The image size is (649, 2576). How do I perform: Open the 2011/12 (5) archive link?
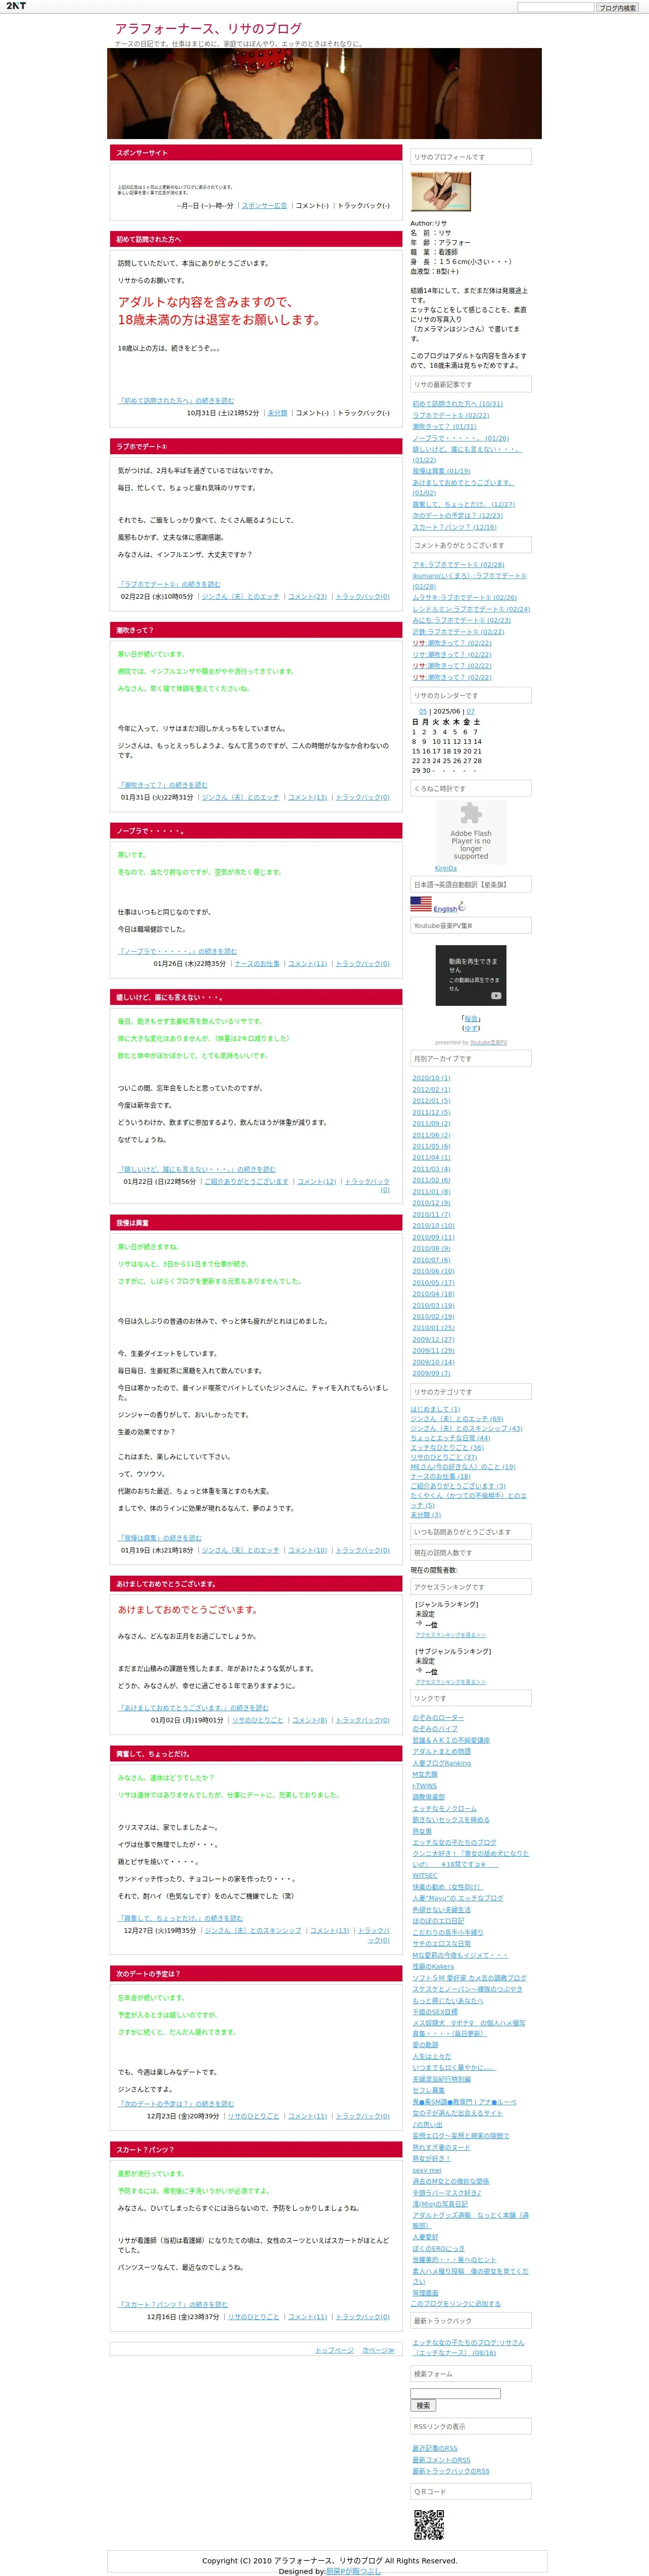(431, 1112)
